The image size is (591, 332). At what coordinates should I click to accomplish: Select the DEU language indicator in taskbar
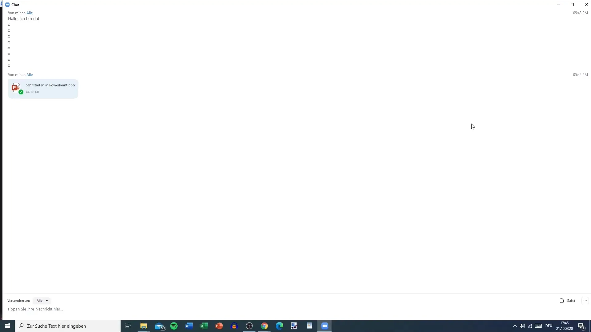pyautogui.click(x=549, y=326)
